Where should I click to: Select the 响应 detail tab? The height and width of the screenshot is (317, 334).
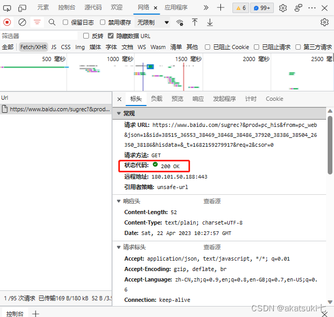pos(198,99)
